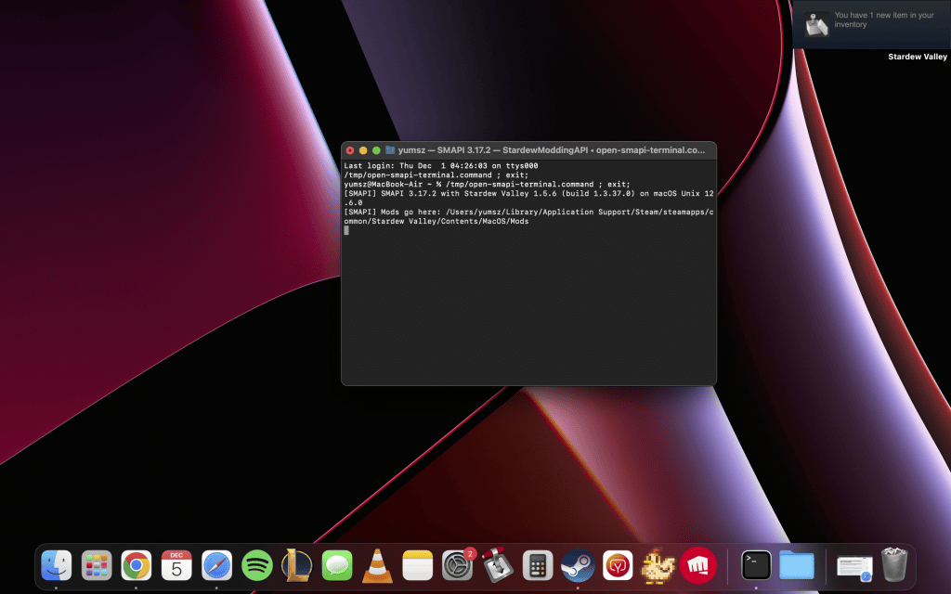The width and height of the screenshot is (951, 594).
Task: Open the Calculator app in dock
Action: (538, 565)
